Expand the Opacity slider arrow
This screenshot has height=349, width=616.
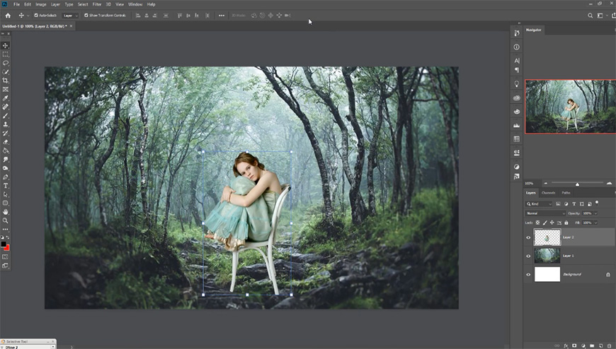click(x=595, y=213)
